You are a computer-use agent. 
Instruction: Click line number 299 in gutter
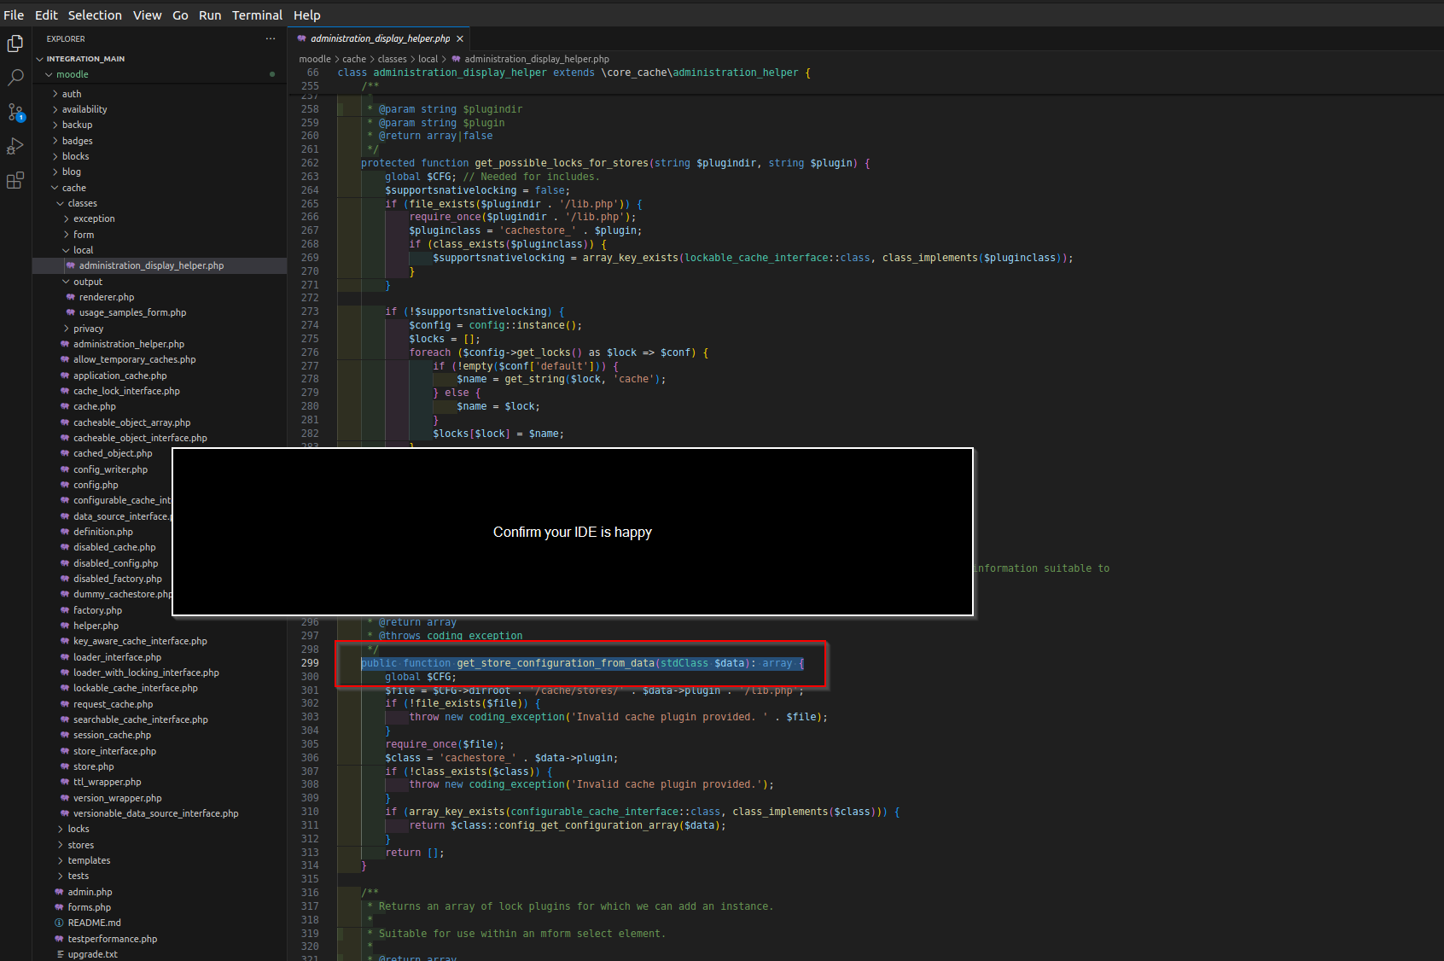(310, 663)
